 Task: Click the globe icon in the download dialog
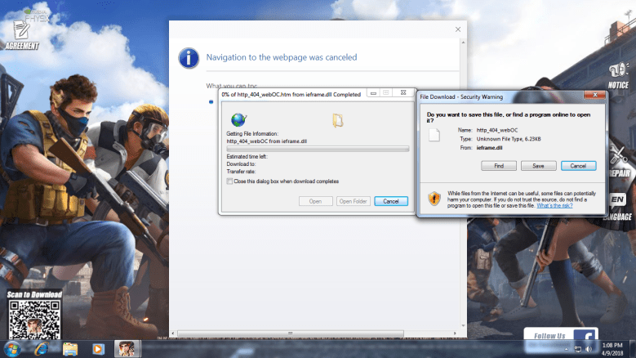tap(238, 119)
